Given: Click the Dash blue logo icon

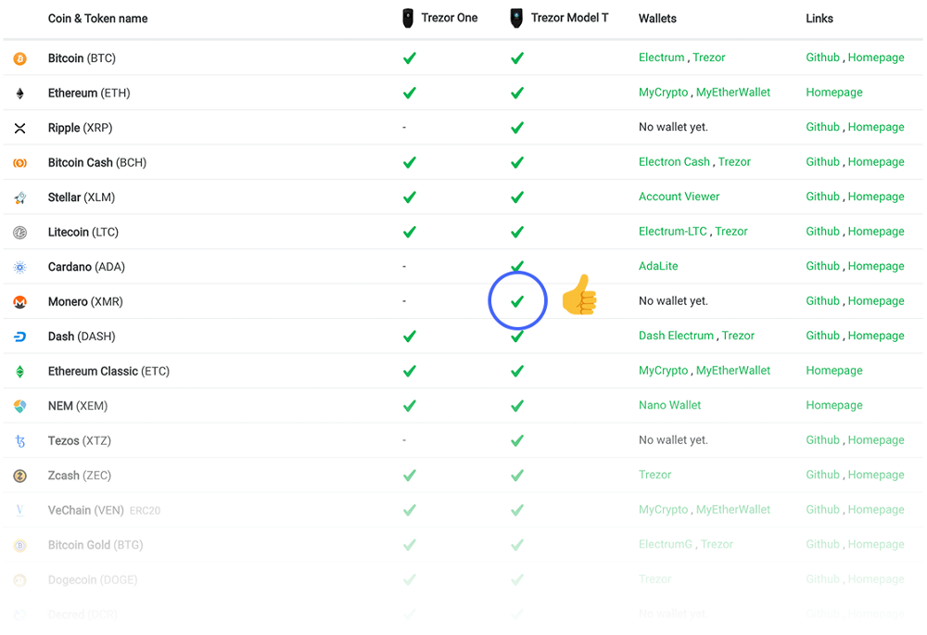Looking at the screenshot, I should click(19, 337).
